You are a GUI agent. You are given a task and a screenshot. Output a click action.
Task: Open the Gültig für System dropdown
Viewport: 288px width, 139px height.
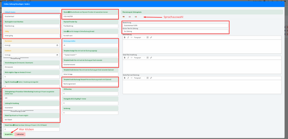31,17
